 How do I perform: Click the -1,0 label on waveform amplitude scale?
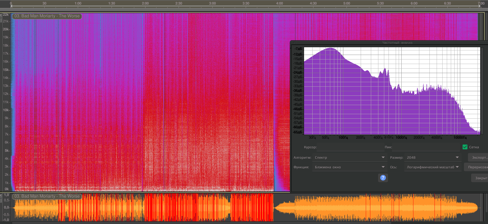[6, 220]
